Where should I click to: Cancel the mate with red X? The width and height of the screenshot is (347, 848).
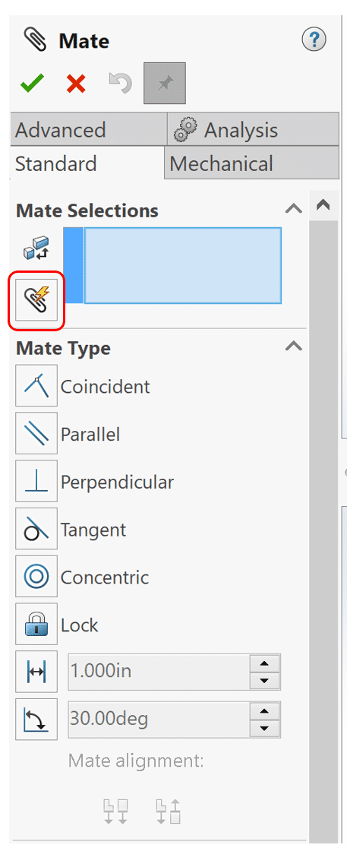[x=76, y=84]
